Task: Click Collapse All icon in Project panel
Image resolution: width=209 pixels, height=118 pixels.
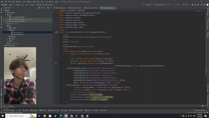Action: tap(45, 8)
